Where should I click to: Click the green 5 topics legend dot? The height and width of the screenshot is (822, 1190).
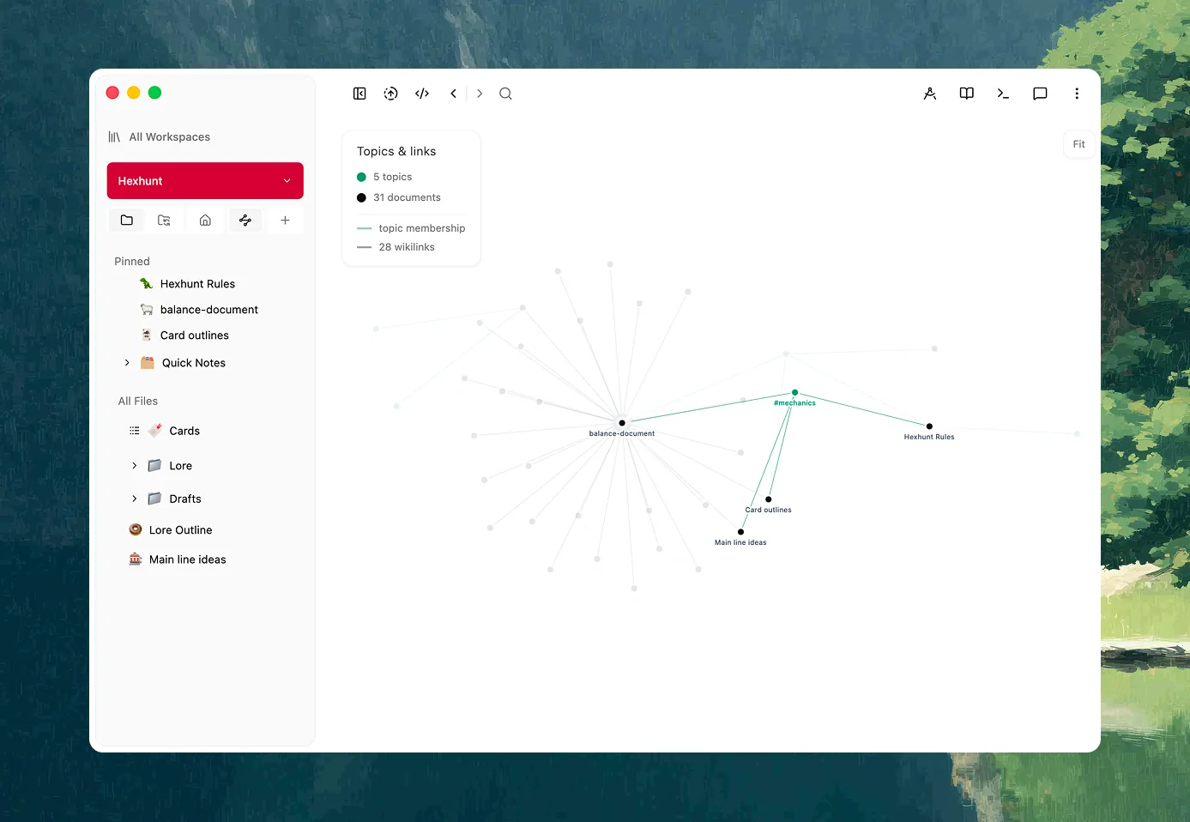tap(361, 177)
